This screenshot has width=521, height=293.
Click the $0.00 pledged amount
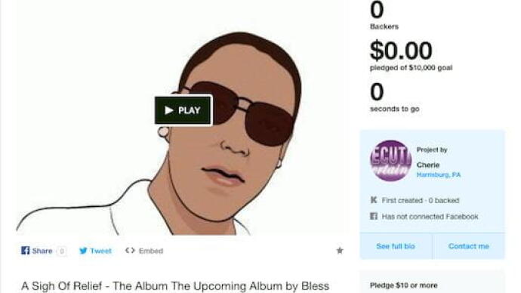tap(401, 51)
